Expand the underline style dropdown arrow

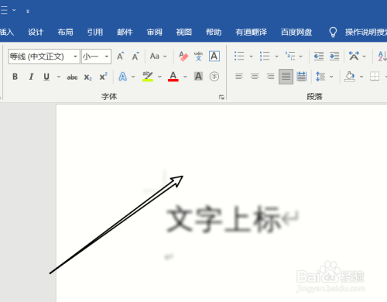pos(59,77)
